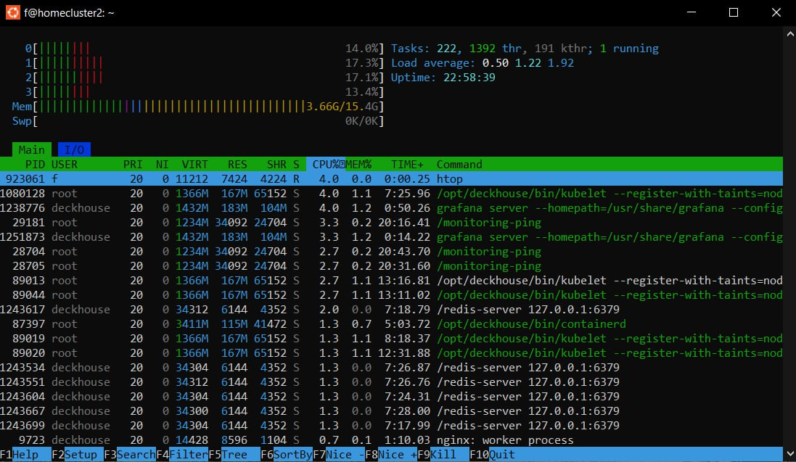Click the Mem usage bar

point(198,107)
